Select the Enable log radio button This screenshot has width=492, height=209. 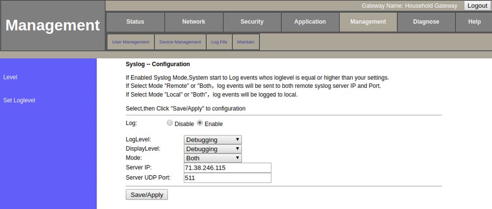pyautogui.click(x=200, y=123)
